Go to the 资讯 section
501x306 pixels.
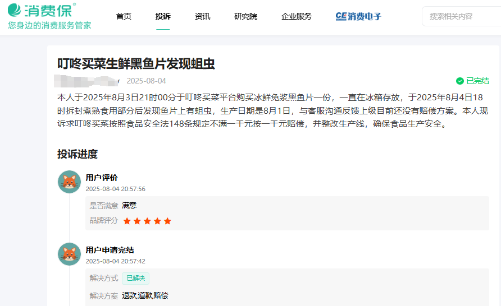[203, 16]
